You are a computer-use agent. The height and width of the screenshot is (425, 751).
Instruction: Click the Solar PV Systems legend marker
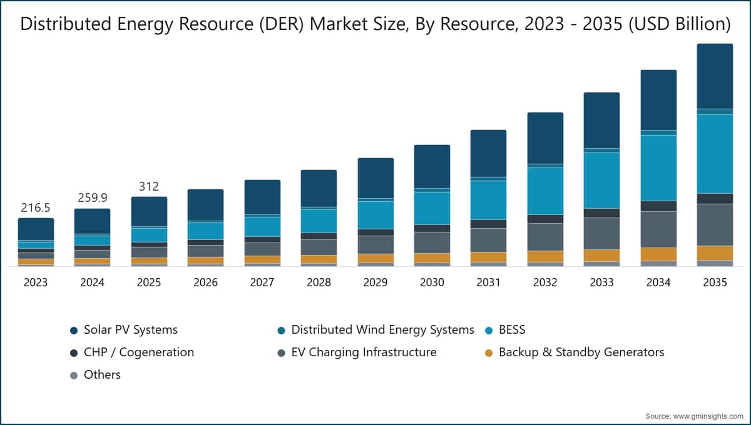point(74,330)
